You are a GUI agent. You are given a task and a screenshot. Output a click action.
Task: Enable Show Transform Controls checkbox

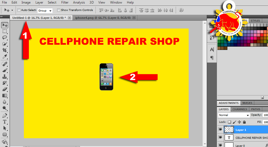tap(58, 10)
